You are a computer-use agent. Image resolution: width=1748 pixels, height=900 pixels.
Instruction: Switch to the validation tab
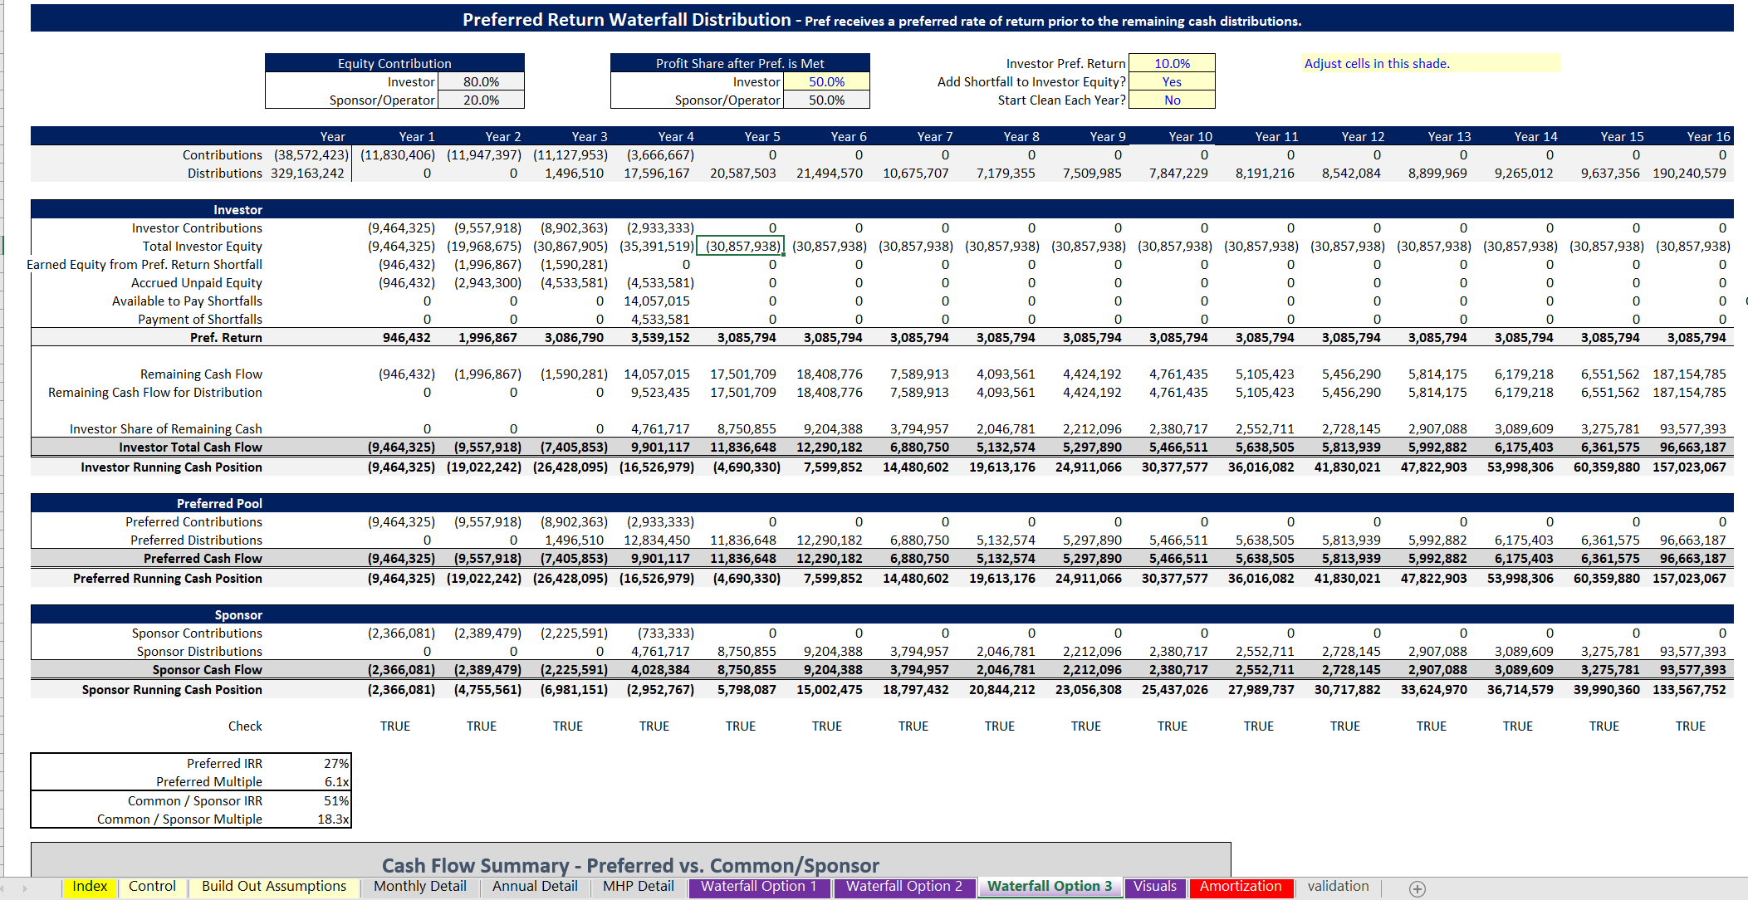(x=1338, y=887)
